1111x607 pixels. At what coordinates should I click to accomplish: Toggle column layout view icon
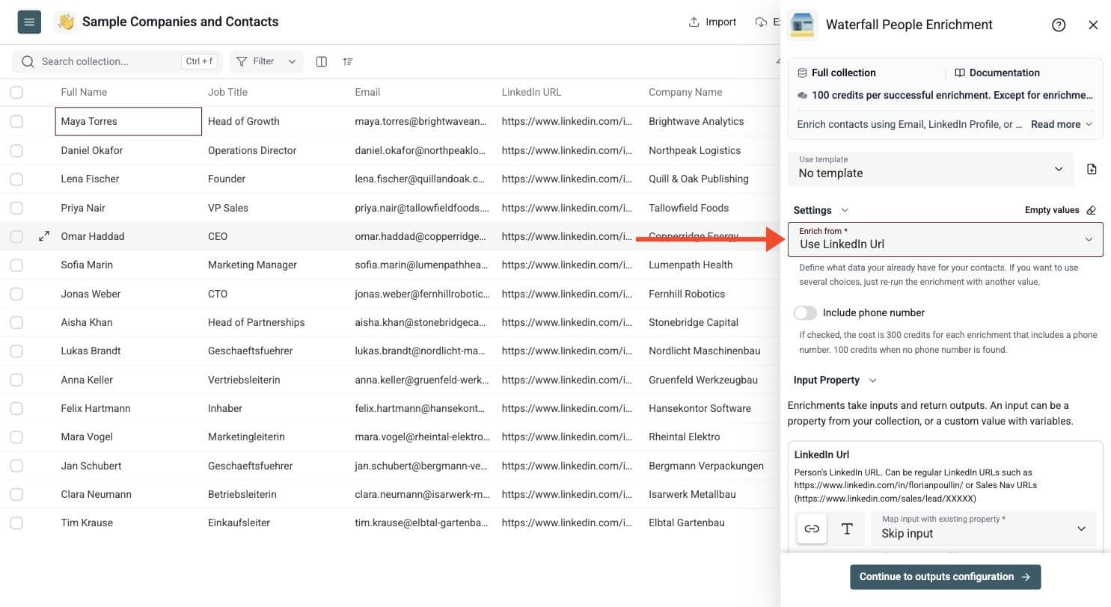pos(321,61)
